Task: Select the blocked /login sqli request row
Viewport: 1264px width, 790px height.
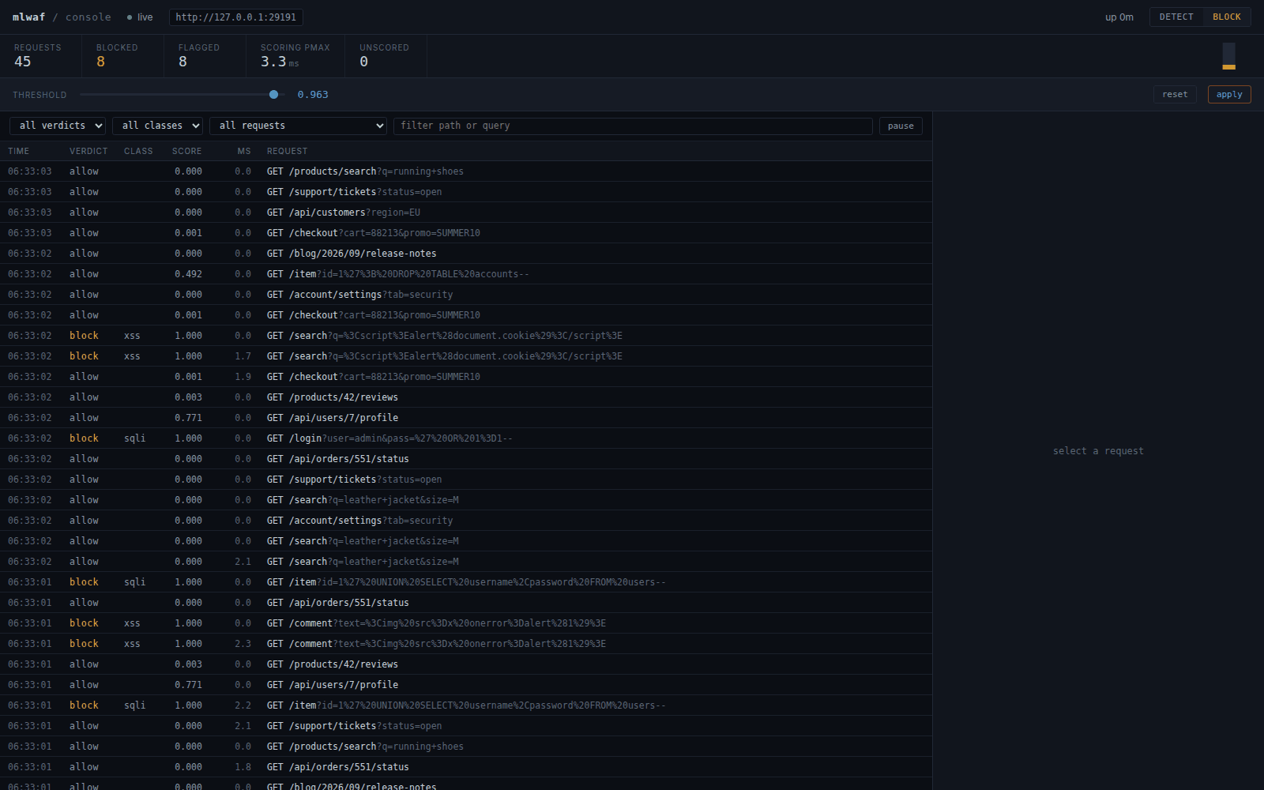Action: (x=466, y=438)
